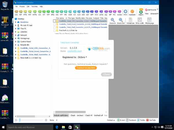Open the Process menu
Image resolution: width=174 pixels, height=130 pixels.
tap(22, 7)
